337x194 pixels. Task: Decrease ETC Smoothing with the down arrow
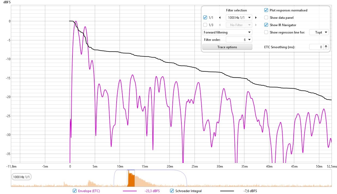326,48
